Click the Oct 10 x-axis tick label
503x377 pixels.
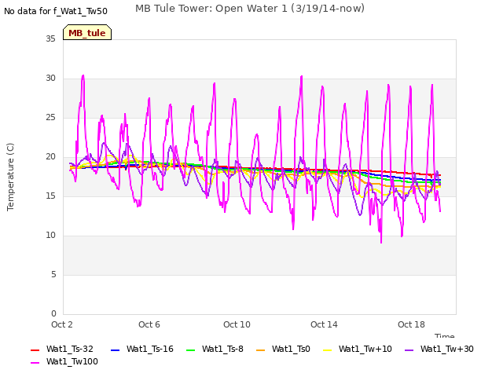tap(237, 324)
